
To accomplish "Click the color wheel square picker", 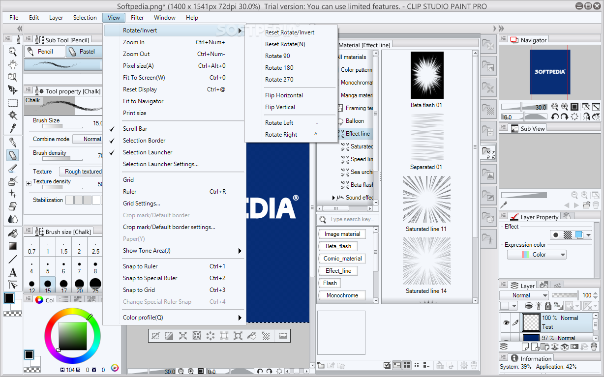I will point(73,336).
